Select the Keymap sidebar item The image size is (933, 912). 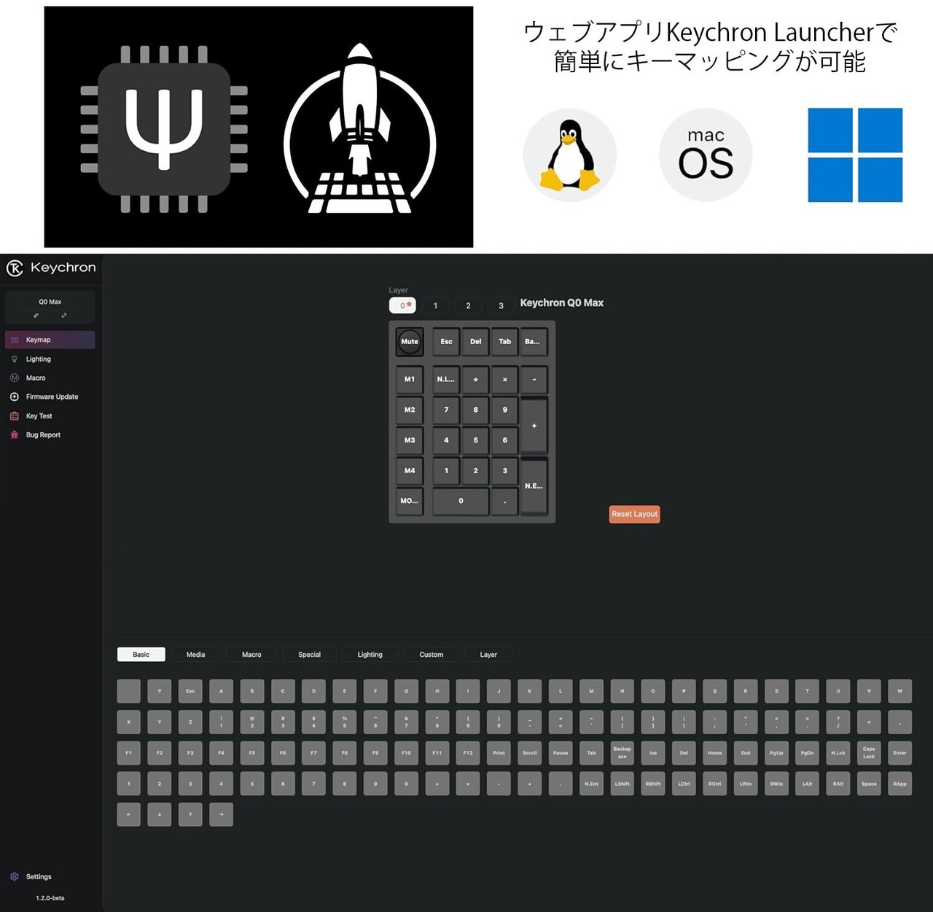pos(50,340)
